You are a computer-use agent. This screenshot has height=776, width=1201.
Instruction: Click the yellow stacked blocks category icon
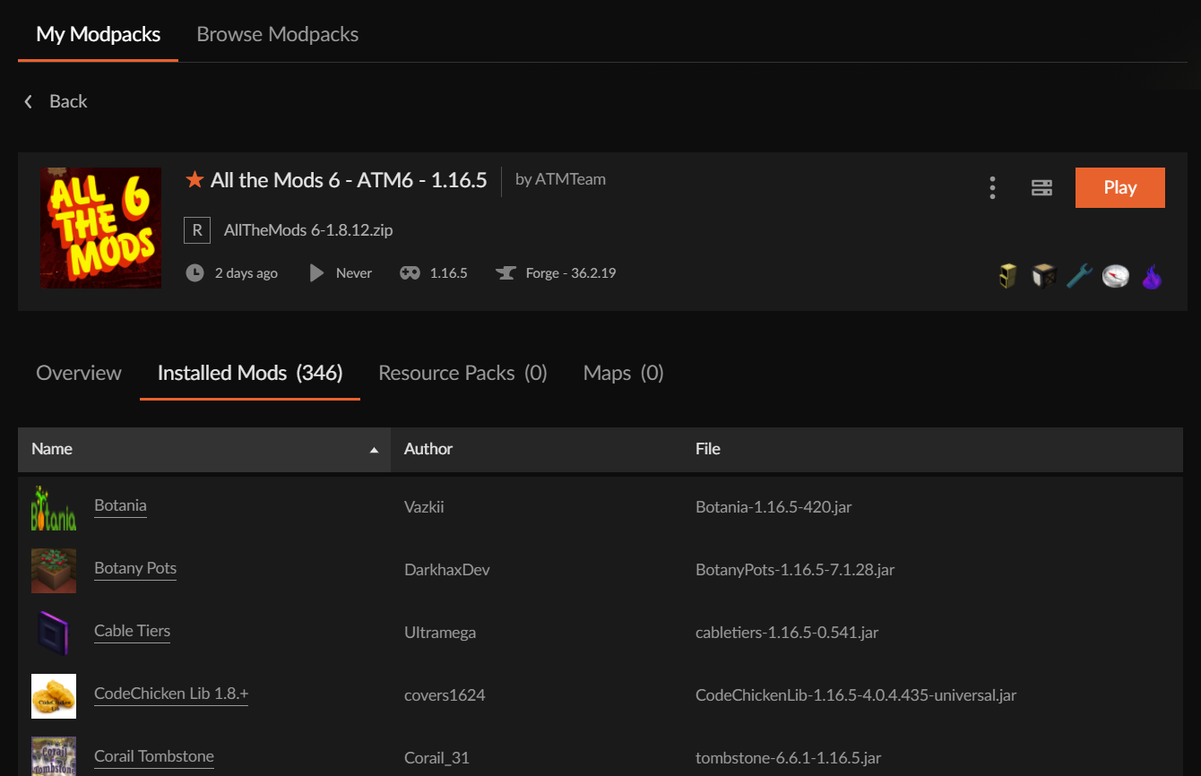coord(1008,276)
